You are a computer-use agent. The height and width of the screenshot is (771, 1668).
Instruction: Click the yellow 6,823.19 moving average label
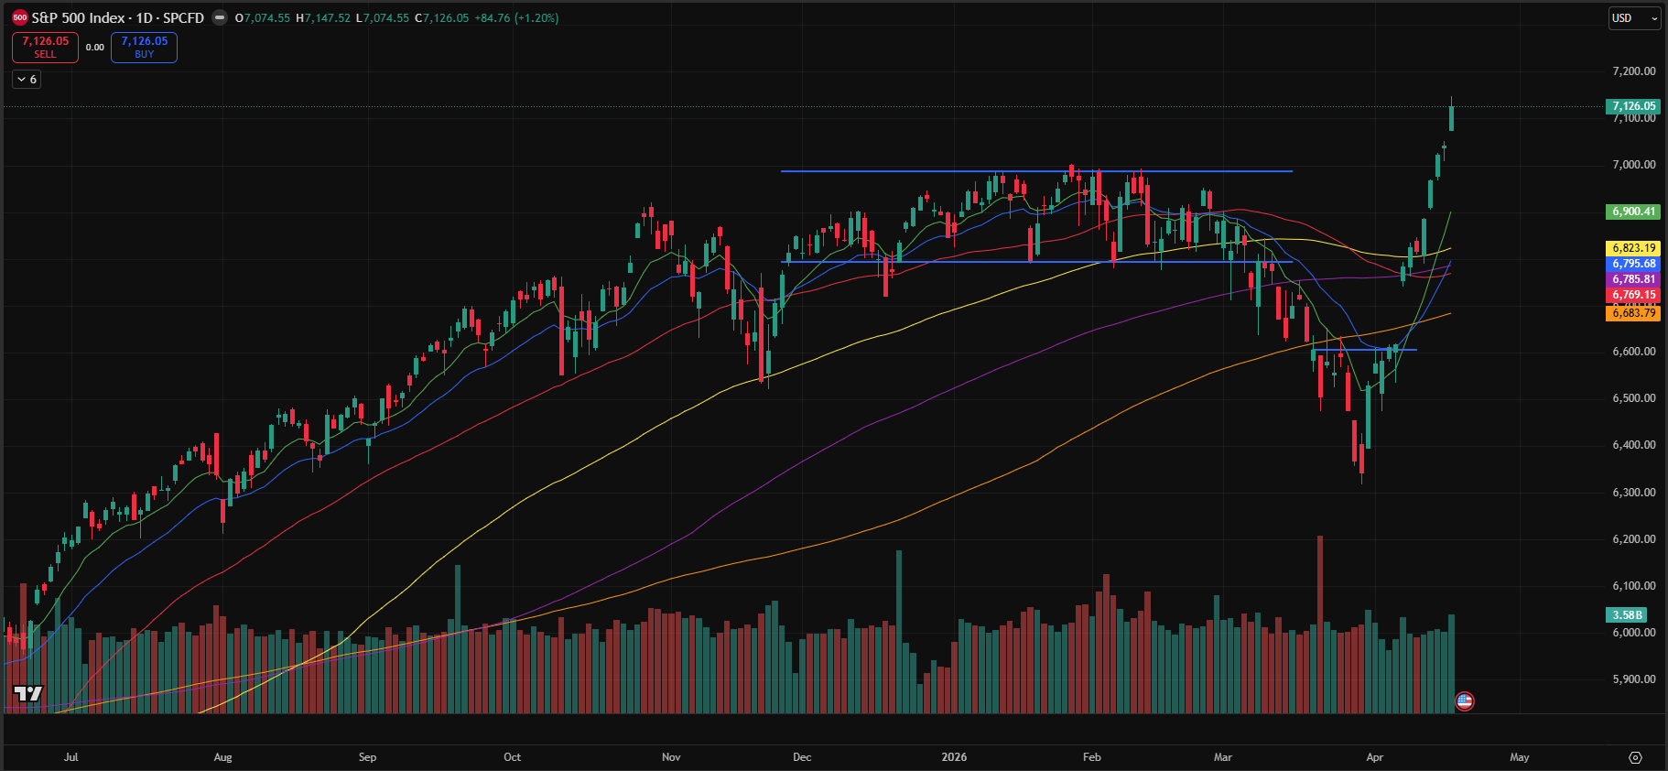point(1633,248)
